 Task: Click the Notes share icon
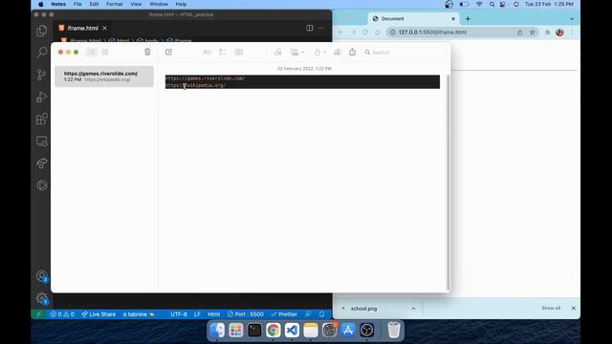pos(353,52)
